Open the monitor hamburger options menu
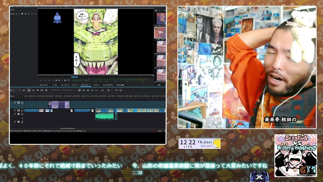This screenshot has height=182, width=323. tap(86, 80)
